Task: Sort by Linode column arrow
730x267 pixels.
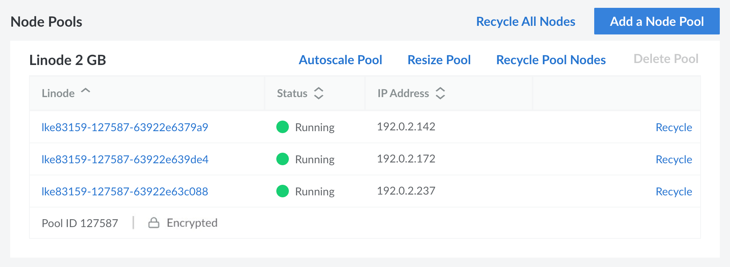Action: coord(86,91)
